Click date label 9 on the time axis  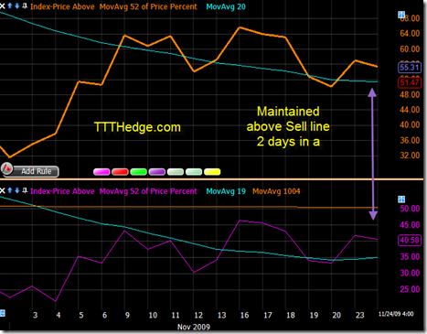(x=127, y=315)
